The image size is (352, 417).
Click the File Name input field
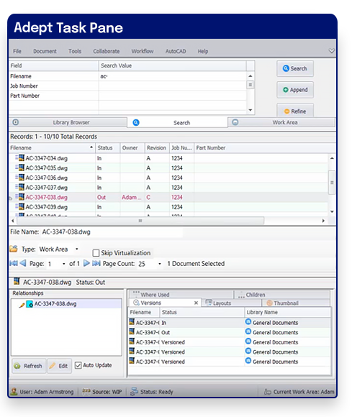point(112,232)
